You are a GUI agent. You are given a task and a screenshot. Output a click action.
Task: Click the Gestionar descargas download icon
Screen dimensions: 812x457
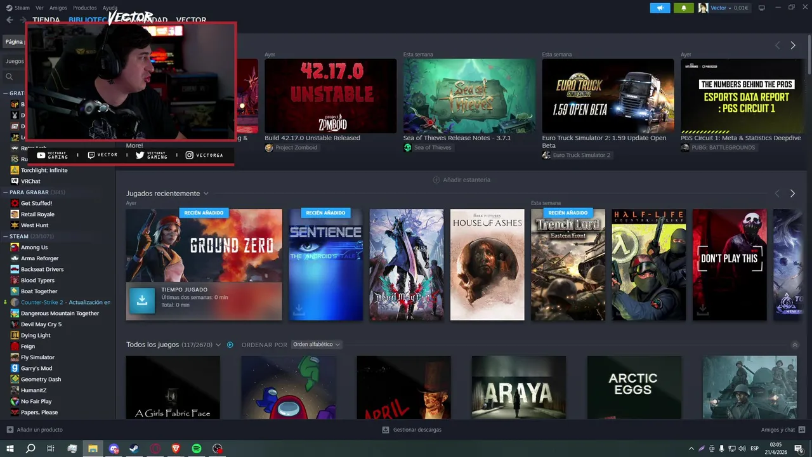[x=385, y=430]
